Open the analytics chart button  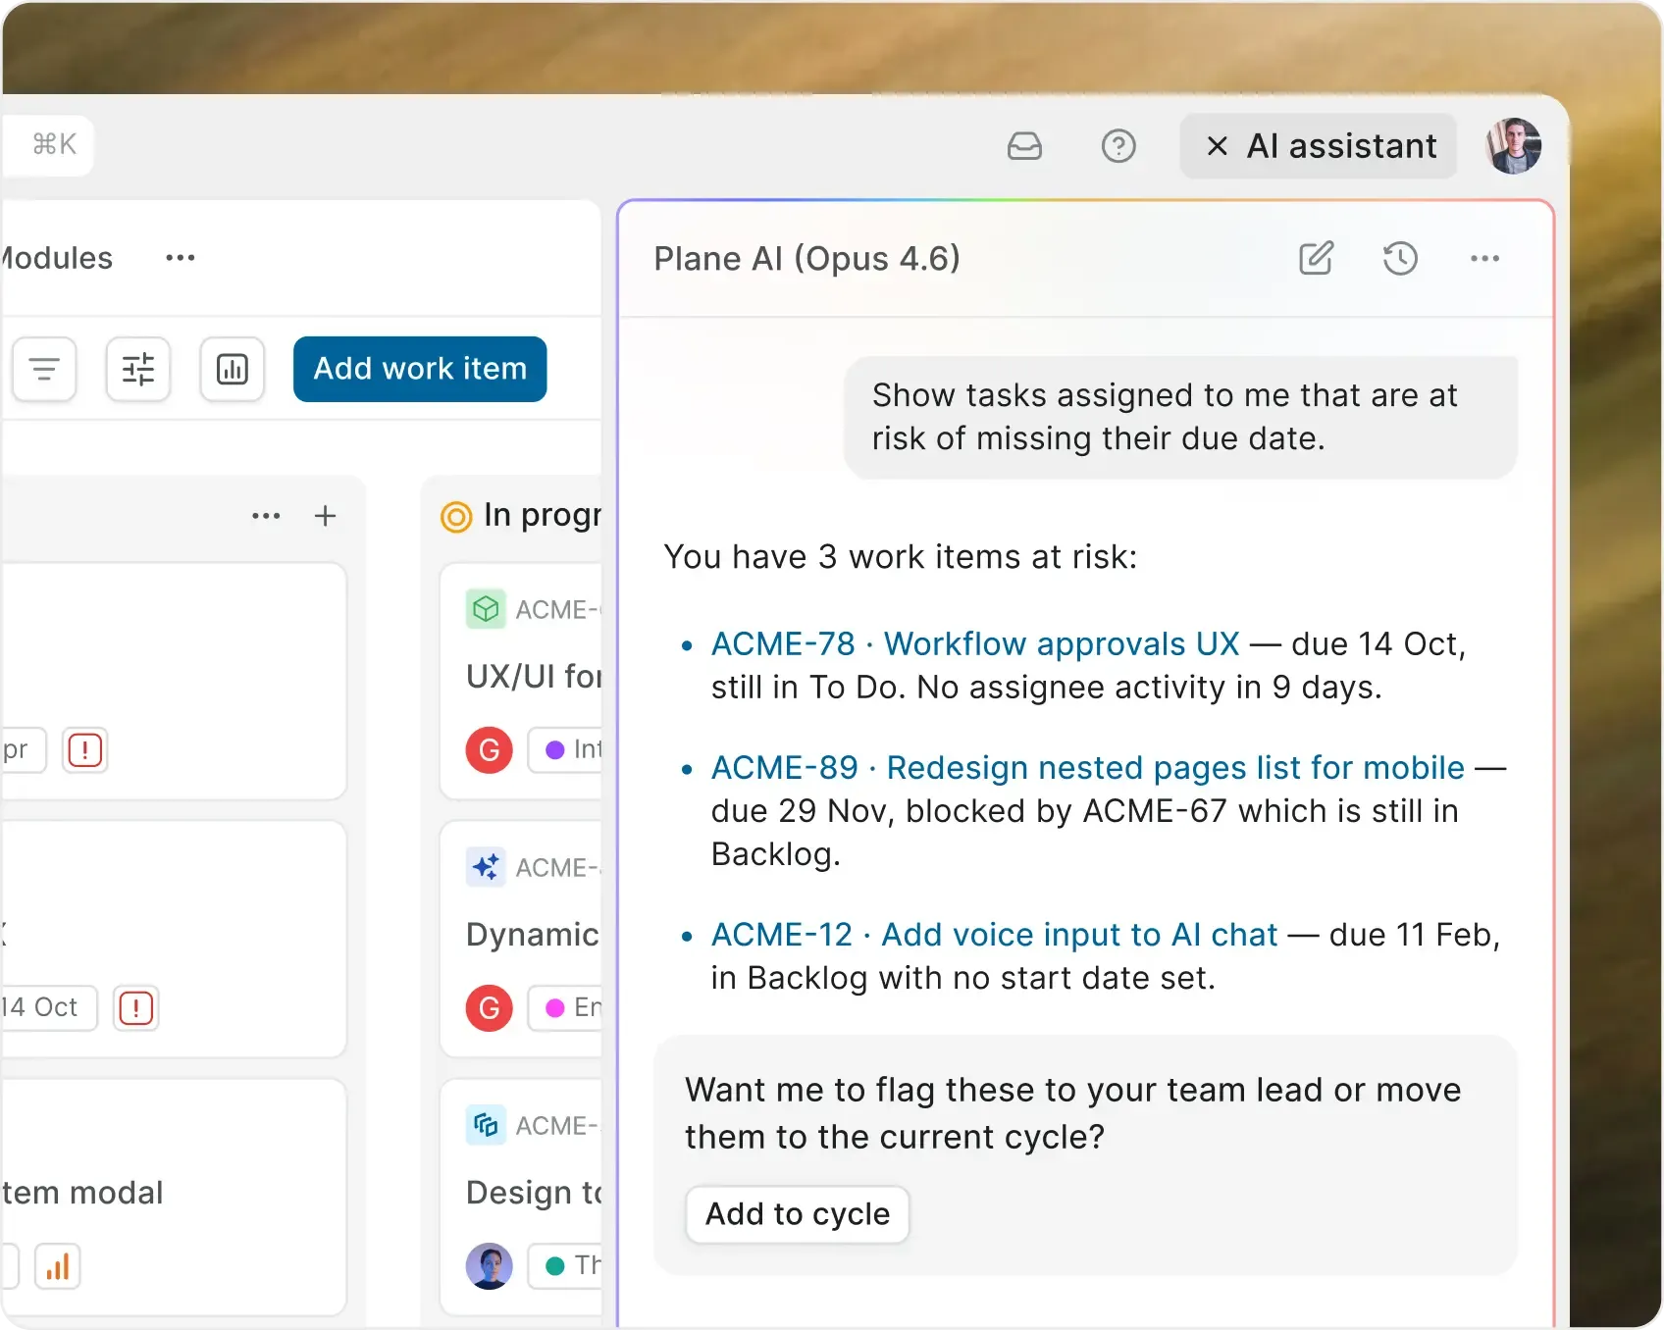(x=233, y=370)
